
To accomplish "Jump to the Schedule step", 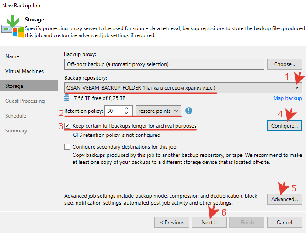I will click(x=16, y=116).
